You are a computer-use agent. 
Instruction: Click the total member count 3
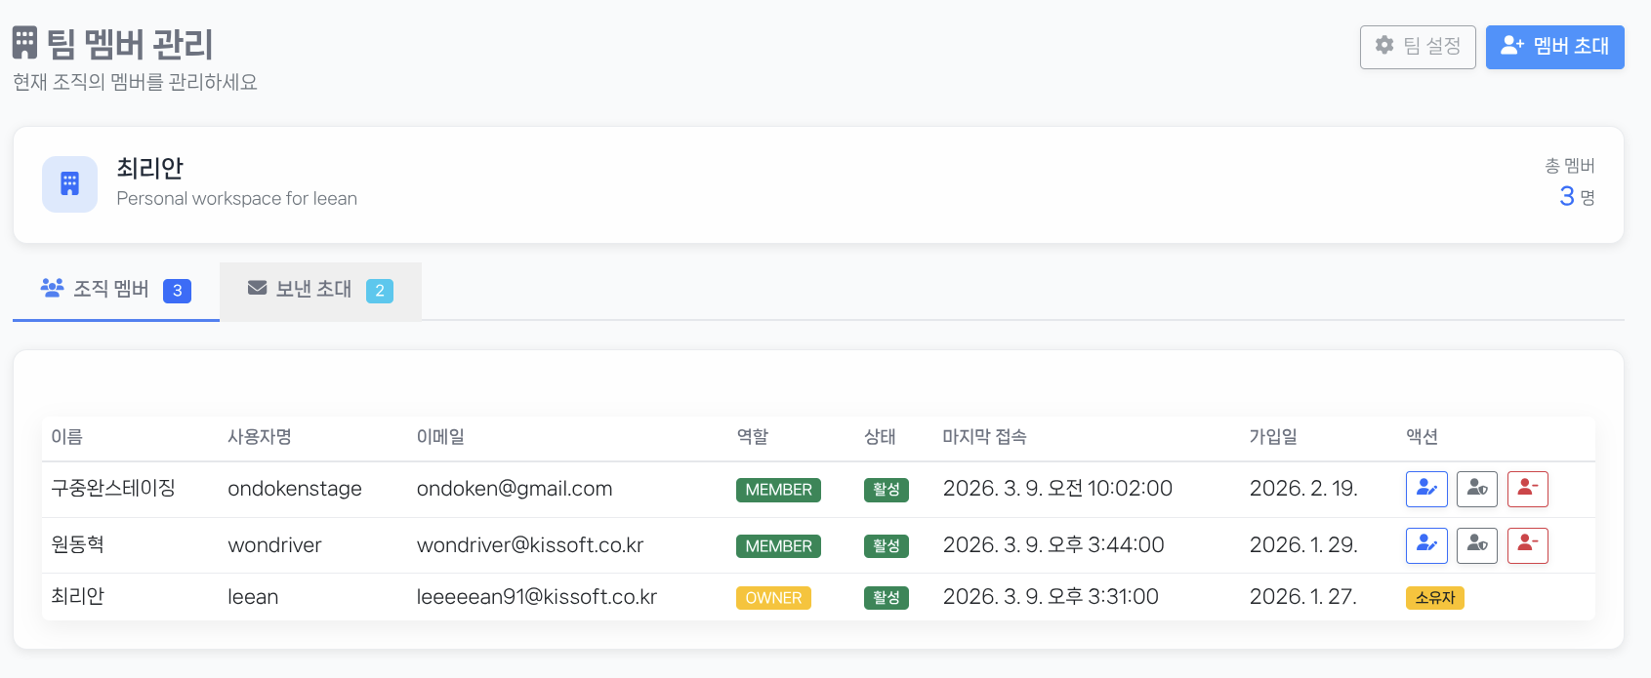[1567, 196]
